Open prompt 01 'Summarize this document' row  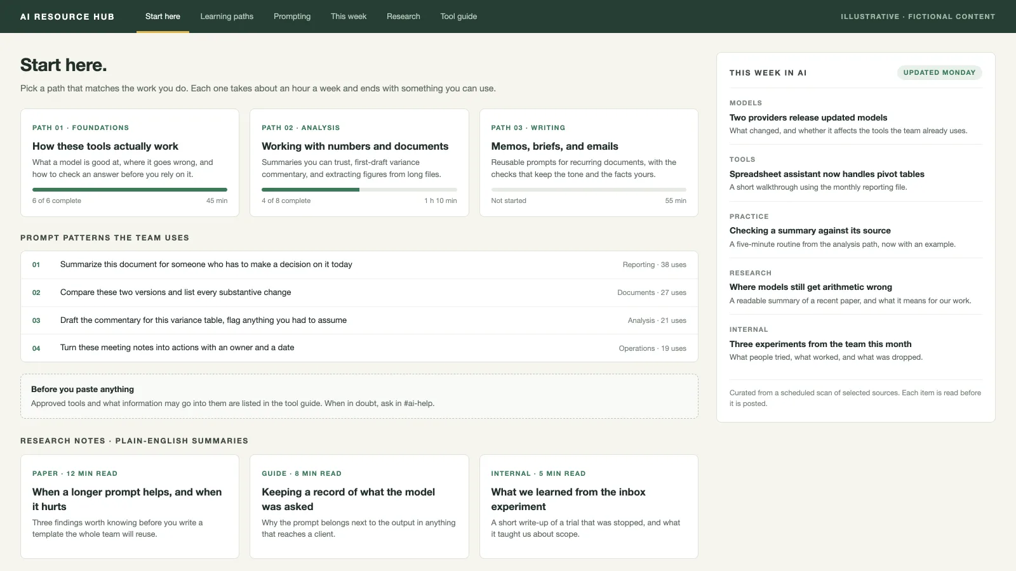359,265
